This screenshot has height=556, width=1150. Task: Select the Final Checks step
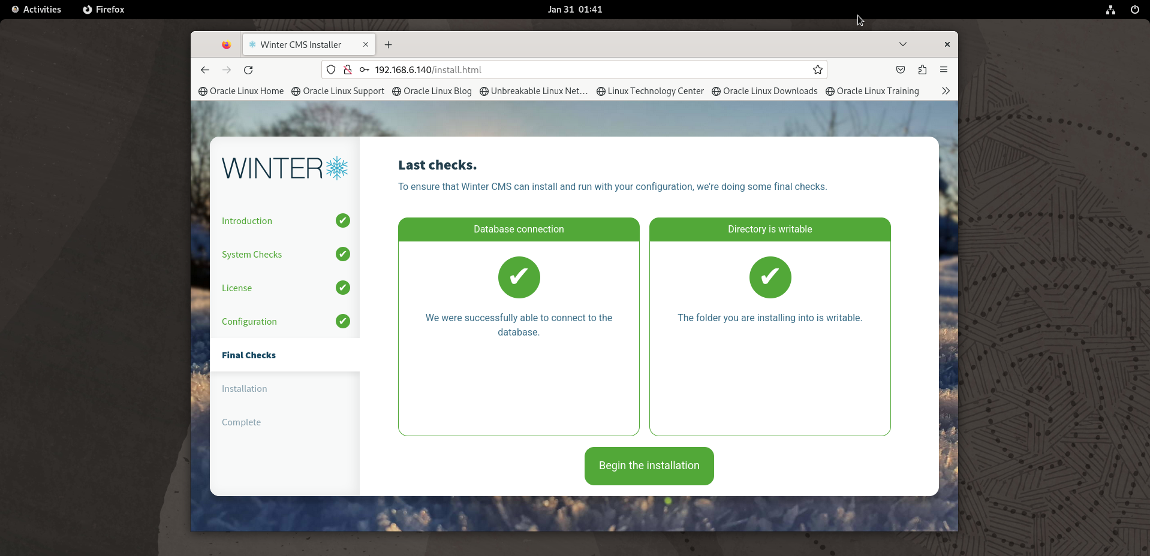[x=285, y=355]
